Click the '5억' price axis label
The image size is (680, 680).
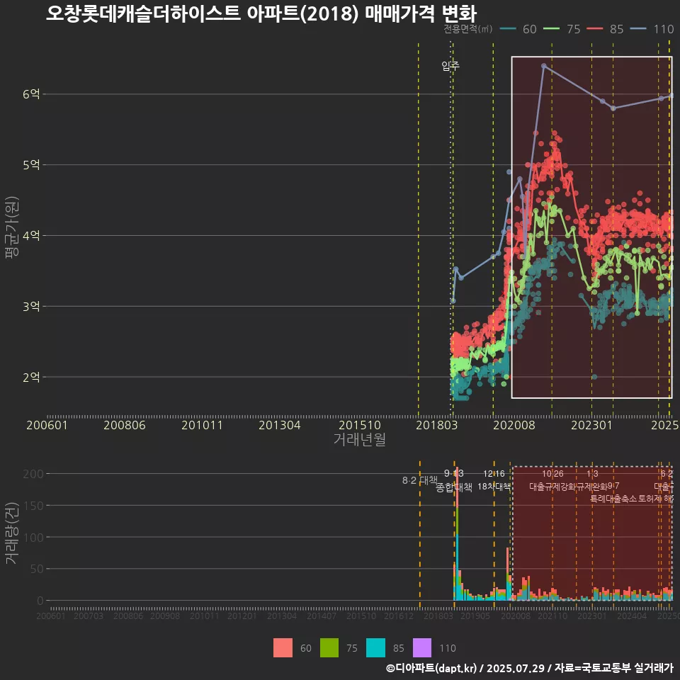tap(31, 165)
